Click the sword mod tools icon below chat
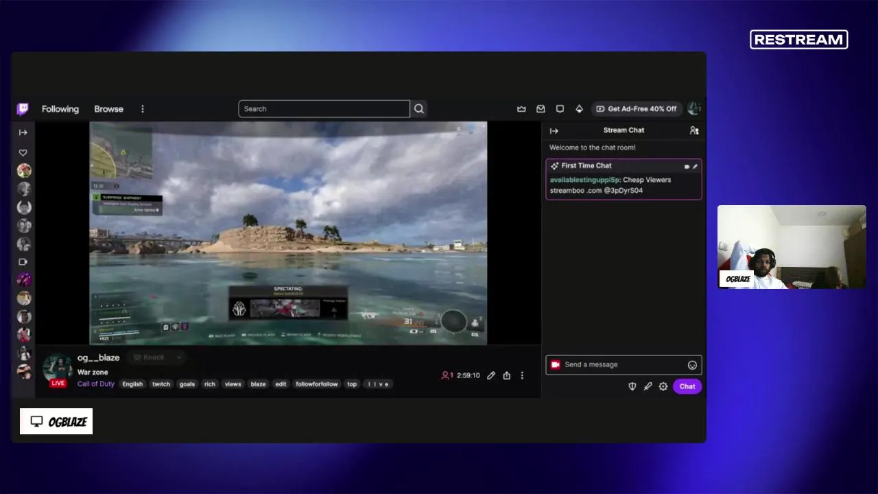878x494 pixels. click(648, 386)
